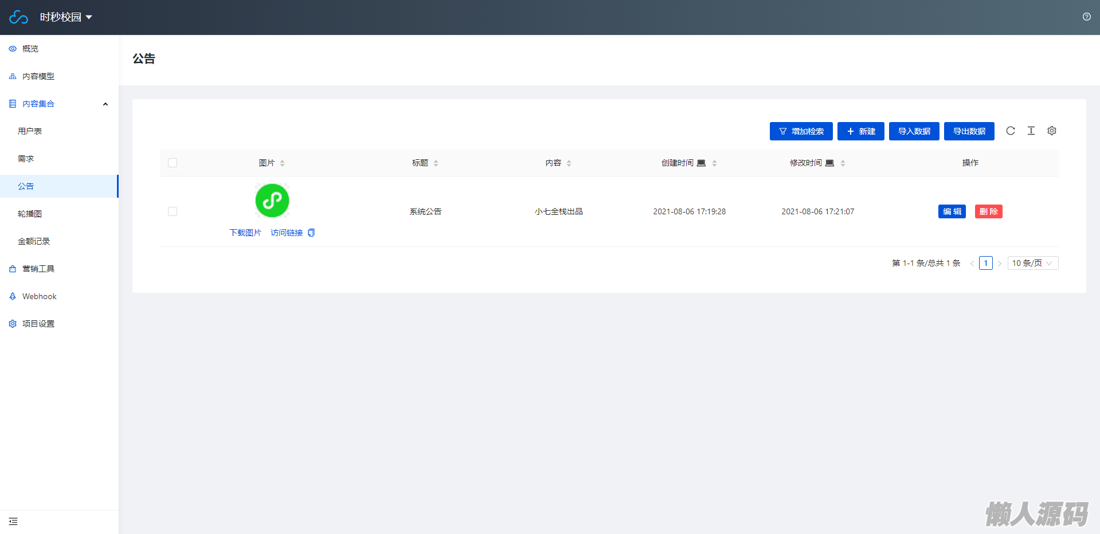This screenshot has width=1100, height=534.
Task: Sort by the 标题 column arrows
Action: click(436, 163)
